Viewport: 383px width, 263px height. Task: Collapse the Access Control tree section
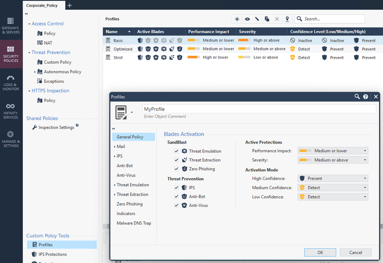coord(29,24)
